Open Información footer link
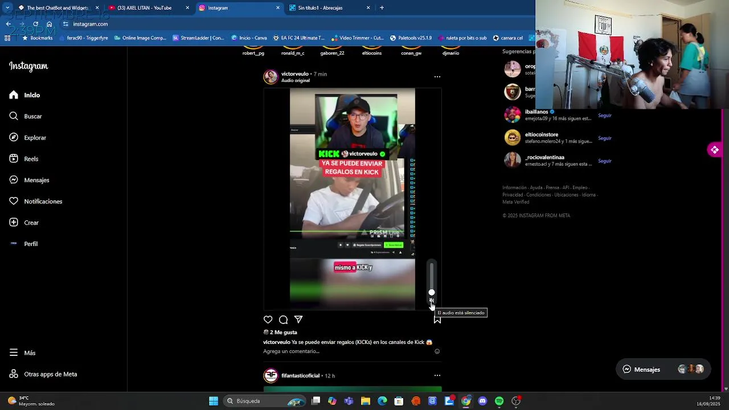This screenshot has width=729, height=410. tap(514, 188)
